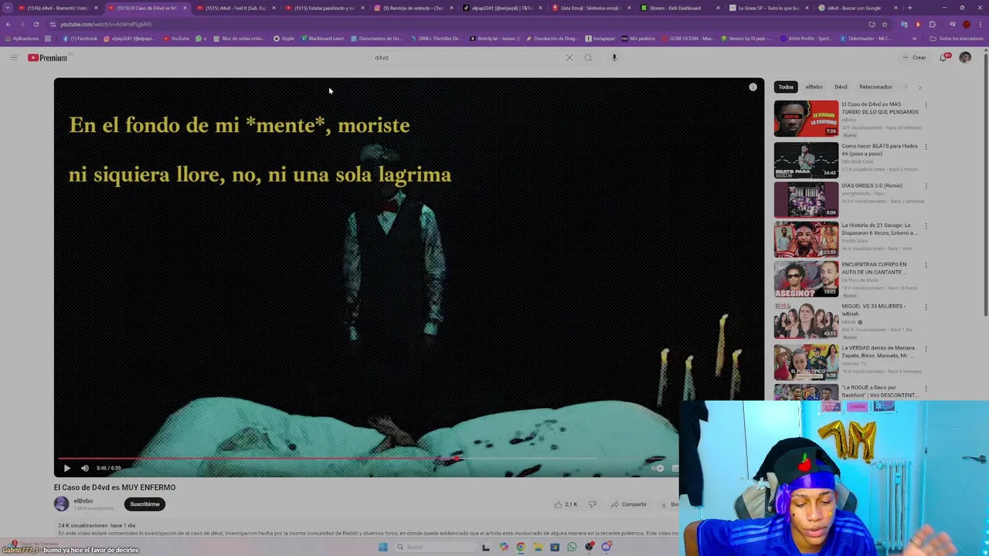Clear the d4vd search text
The height and width of the screenshot is (556, 989).
click(569, 58)
